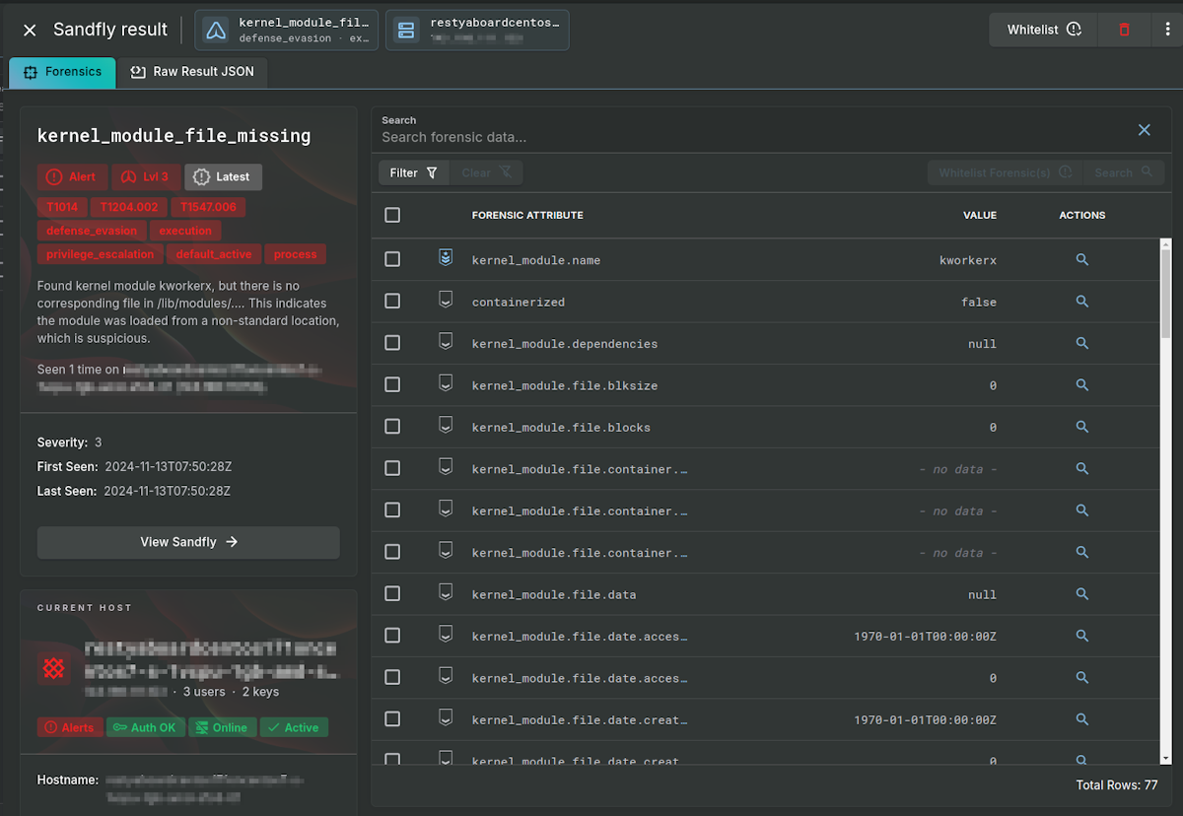Image resolution: width=1183 pixels, height=816 pixels.
Task: Toggle the select-all checkbox in table header
Action: pos(391,215)
